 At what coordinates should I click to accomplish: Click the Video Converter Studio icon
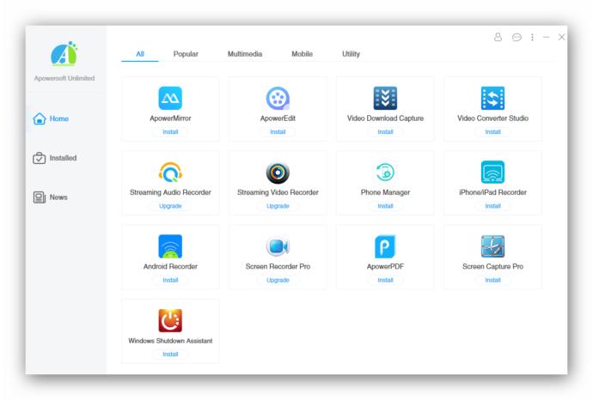coord(492,98)
